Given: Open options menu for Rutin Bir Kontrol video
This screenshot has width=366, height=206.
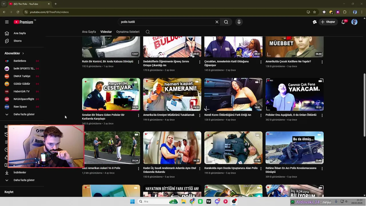Looking at the screenshot, I should (x=139, y=62).
